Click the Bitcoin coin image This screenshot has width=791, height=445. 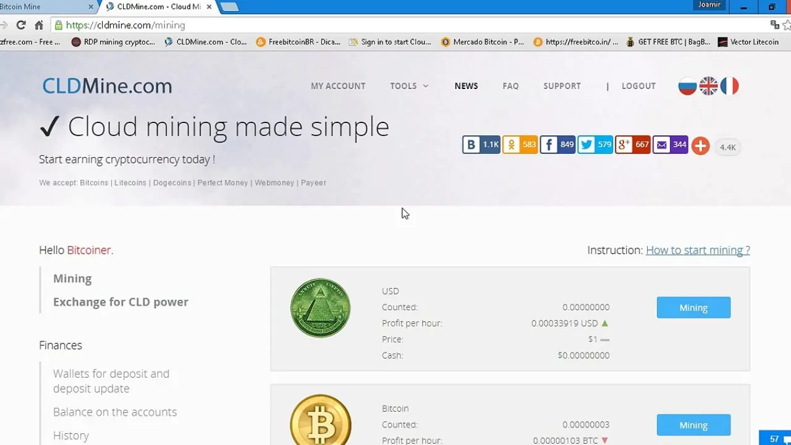pos(320,420)
